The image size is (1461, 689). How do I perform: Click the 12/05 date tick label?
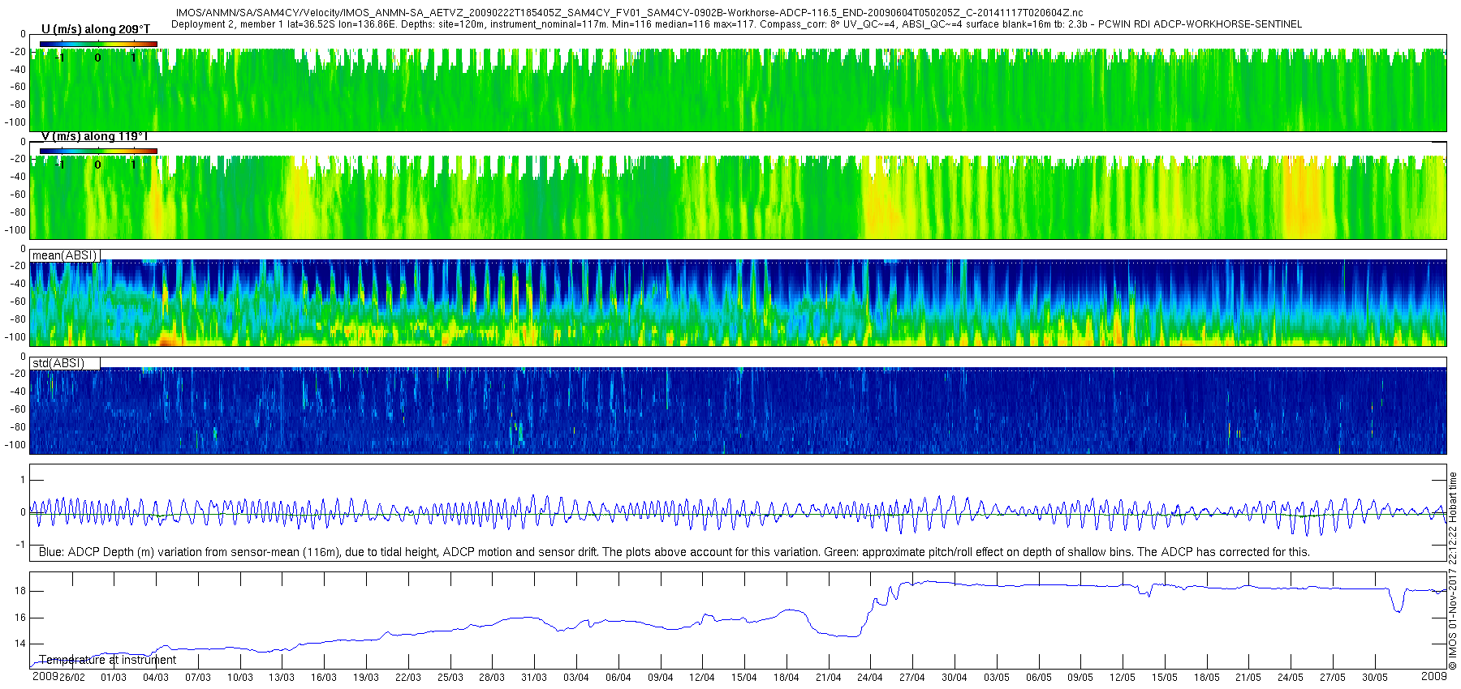click(1123, 678)
